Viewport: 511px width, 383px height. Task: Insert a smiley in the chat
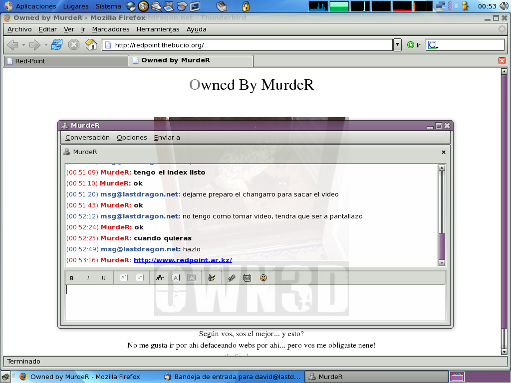(x=263, y=278)
